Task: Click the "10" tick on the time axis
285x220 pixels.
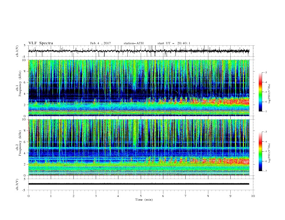Action: point(253,196)
